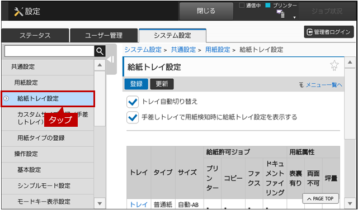Click the ジョブ状況 button

(x=327, y=11)
